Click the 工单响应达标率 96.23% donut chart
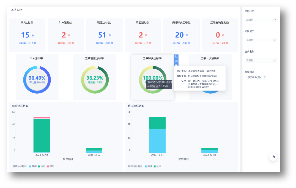The height and width of the screenshot is (188, 296). [x=95, y=80]
